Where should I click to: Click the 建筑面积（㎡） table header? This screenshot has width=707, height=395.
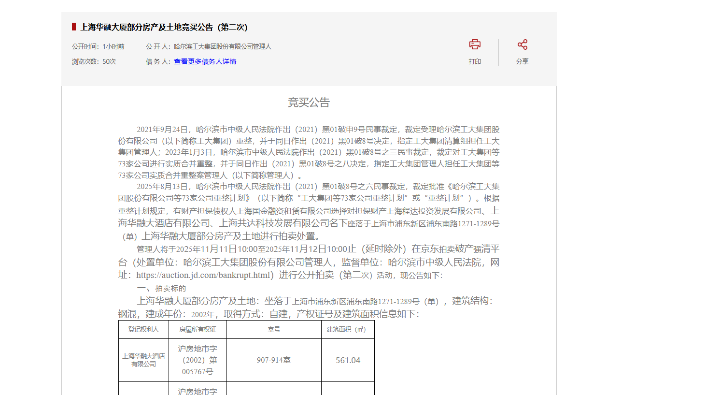(x=348, y=329)
